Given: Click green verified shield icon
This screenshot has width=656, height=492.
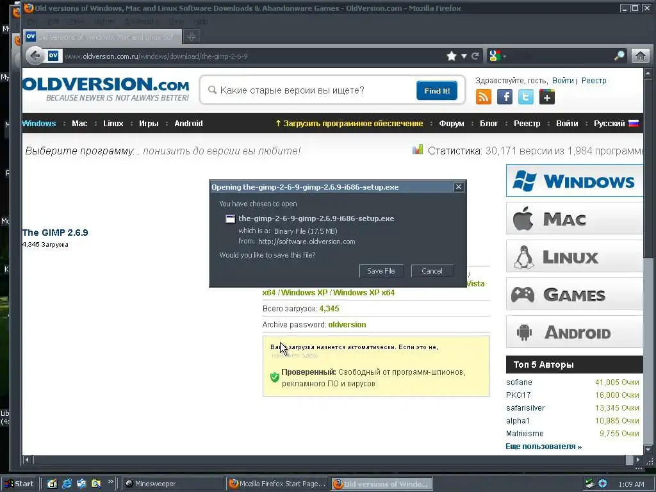Looking at the screenshot, I should click(x=274, y=377).
